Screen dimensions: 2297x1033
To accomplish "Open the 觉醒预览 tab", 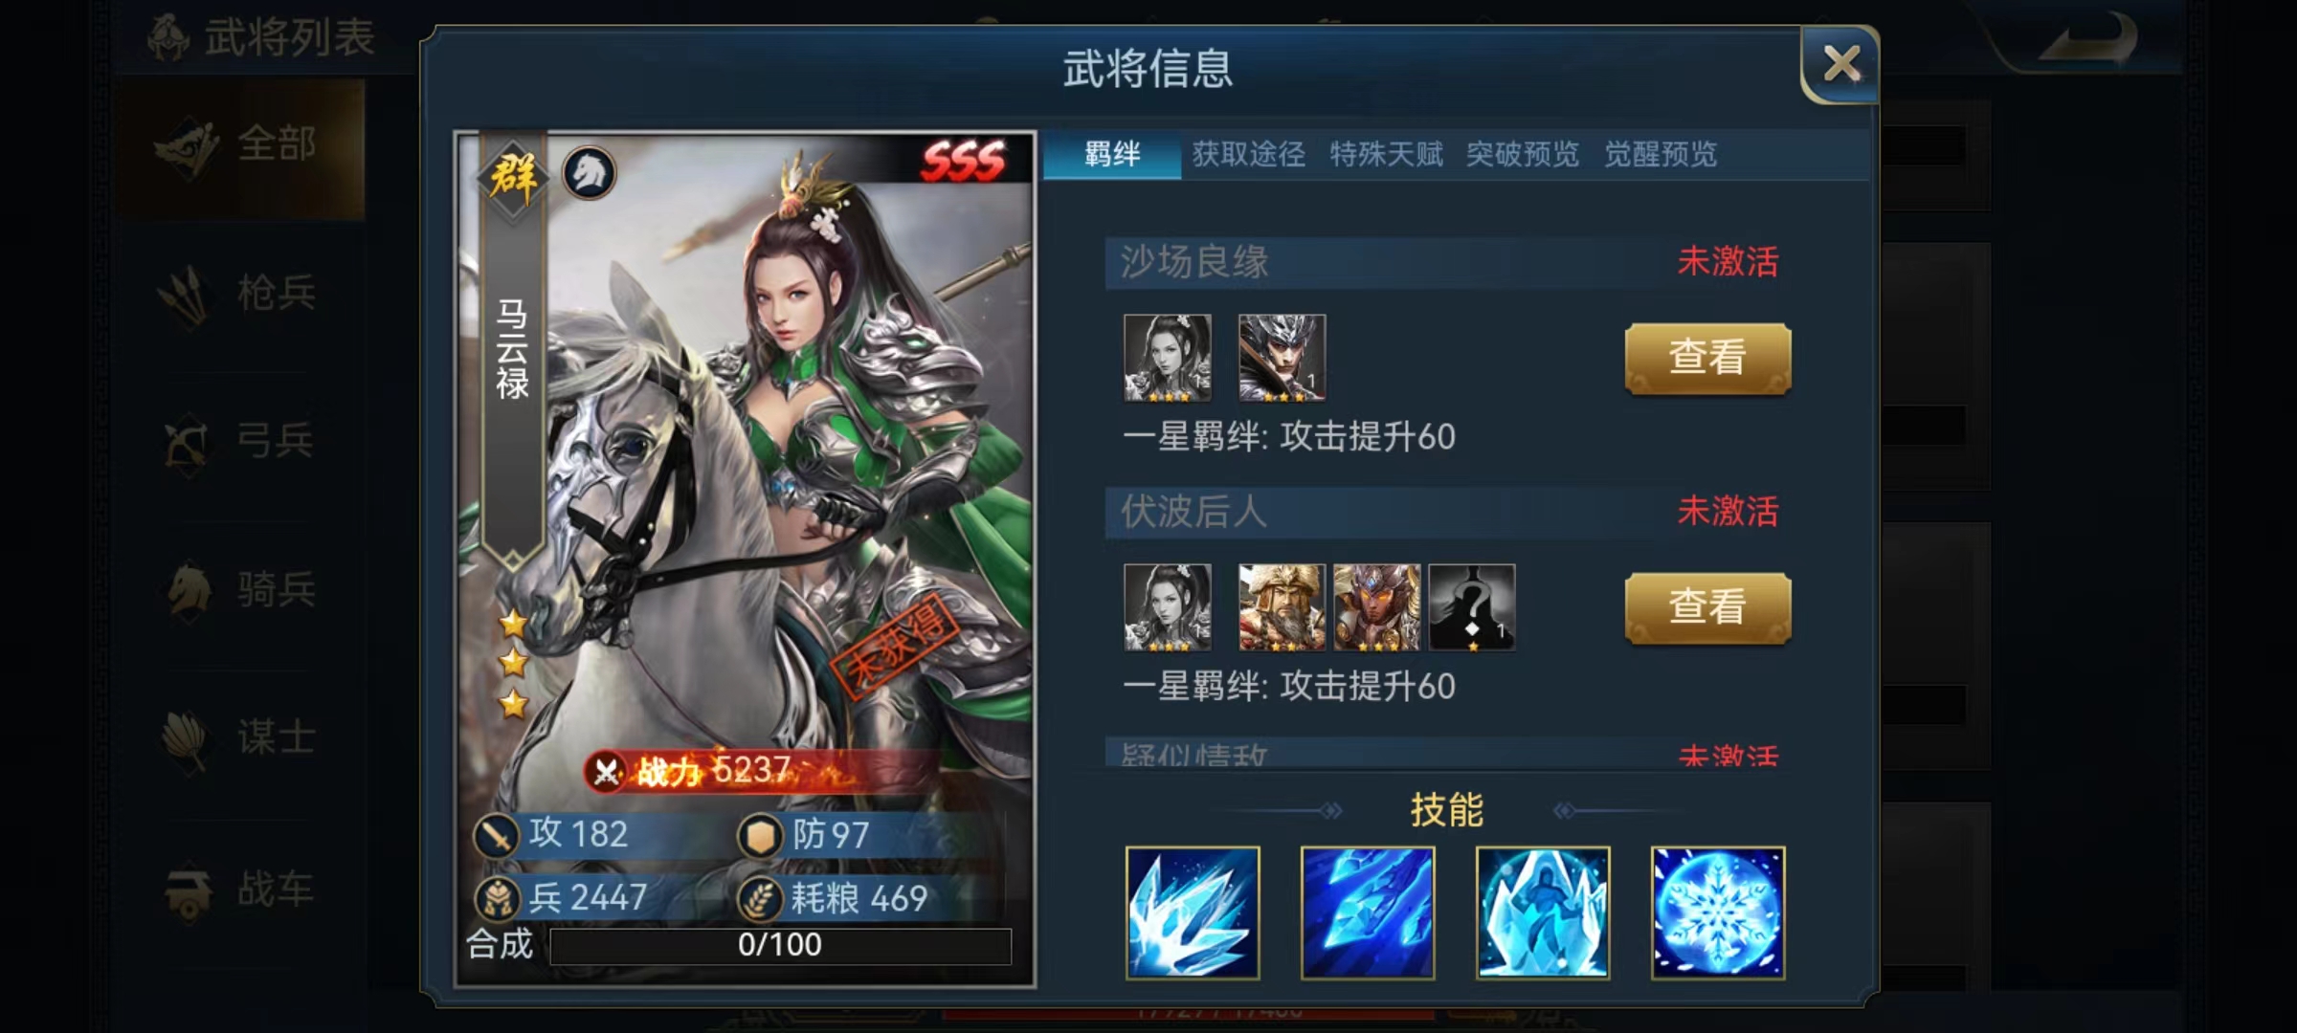I will click(1661, 154).
